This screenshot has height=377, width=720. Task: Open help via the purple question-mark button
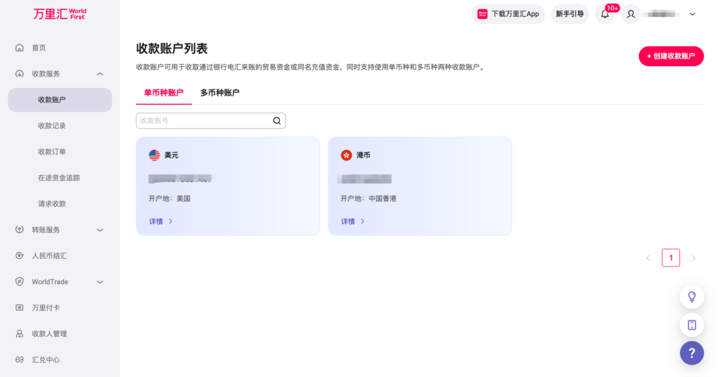pos(692,353)
